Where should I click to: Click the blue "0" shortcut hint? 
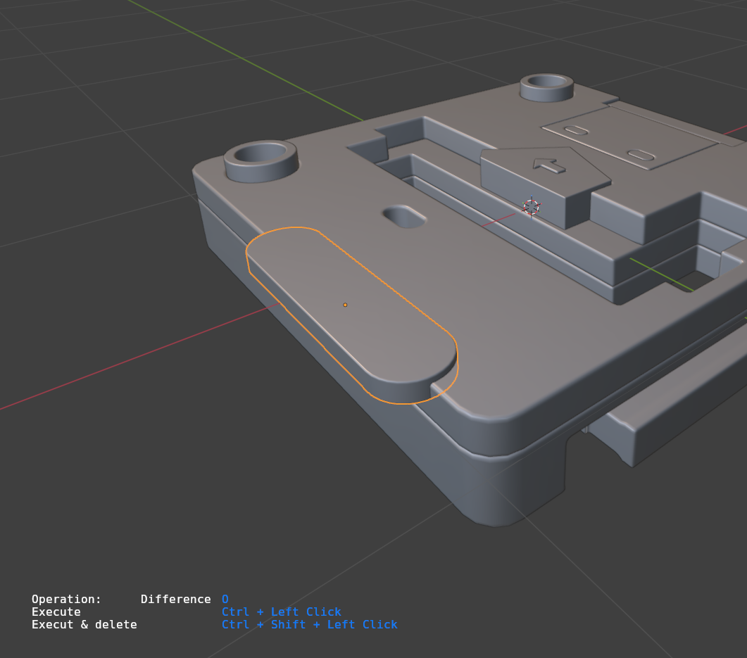225,599
